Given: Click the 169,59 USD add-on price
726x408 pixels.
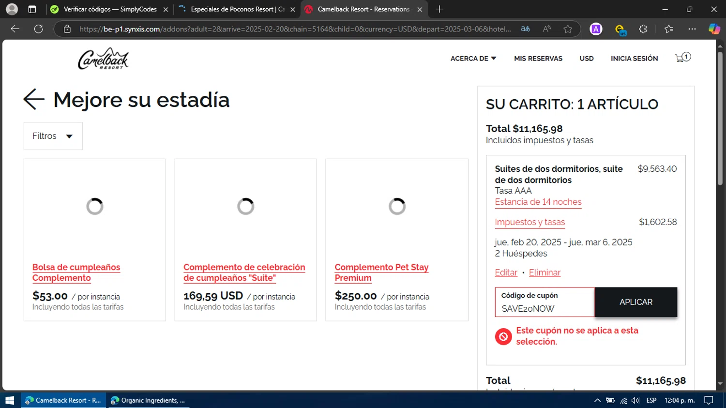Looking at the screenshot, I should pyautogui.click(x=213, y=296).
